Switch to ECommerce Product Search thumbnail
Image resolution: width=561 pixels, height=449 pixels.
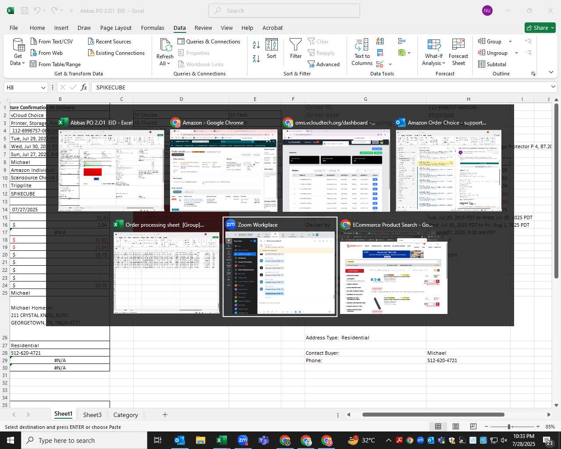pyautogui.click(x=394, y=267)
